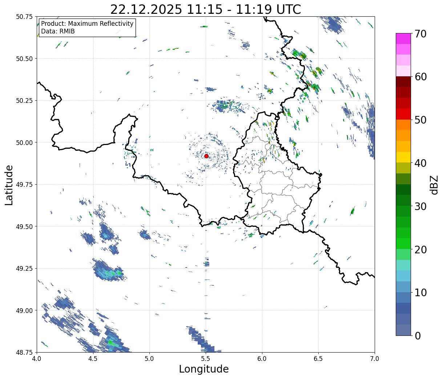Click longitude tick label '5.5'
The image size is (443, 378).
pos(206,359)
